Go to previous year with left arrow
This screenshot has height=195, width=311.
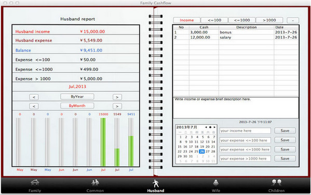click(x=34, y=97)
